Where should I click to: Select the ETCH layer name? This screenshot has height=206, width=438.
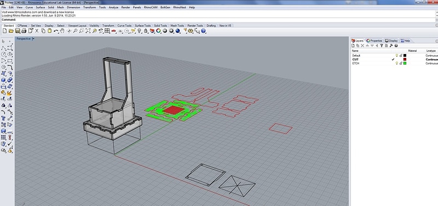(355, 63)
